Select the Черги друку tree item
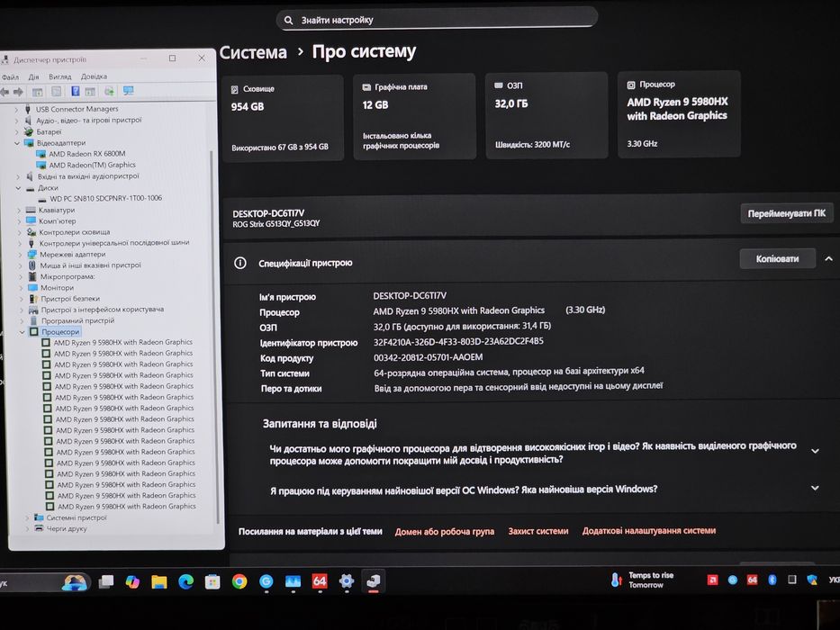840x630 pixels. pos(67,528)
